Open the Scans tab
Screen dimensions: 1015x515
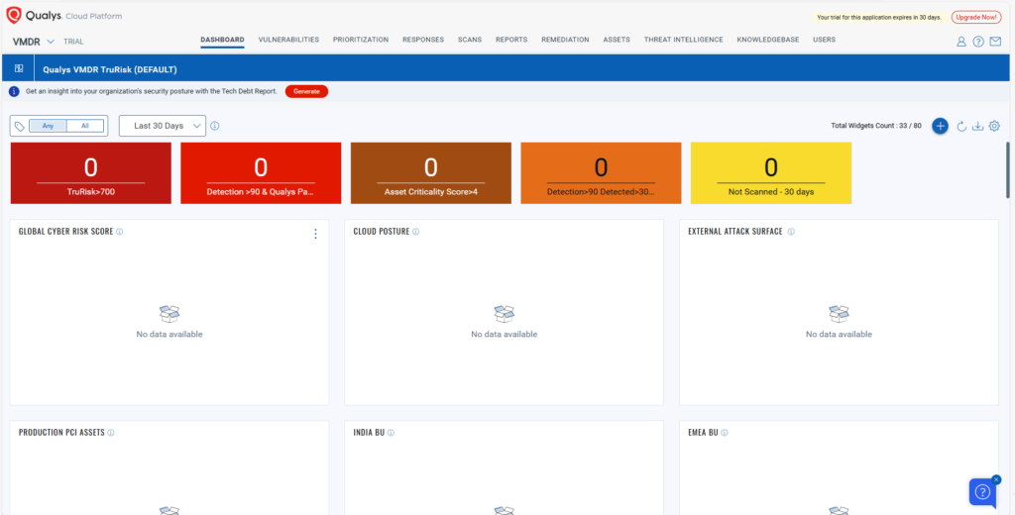pos(470,41)
